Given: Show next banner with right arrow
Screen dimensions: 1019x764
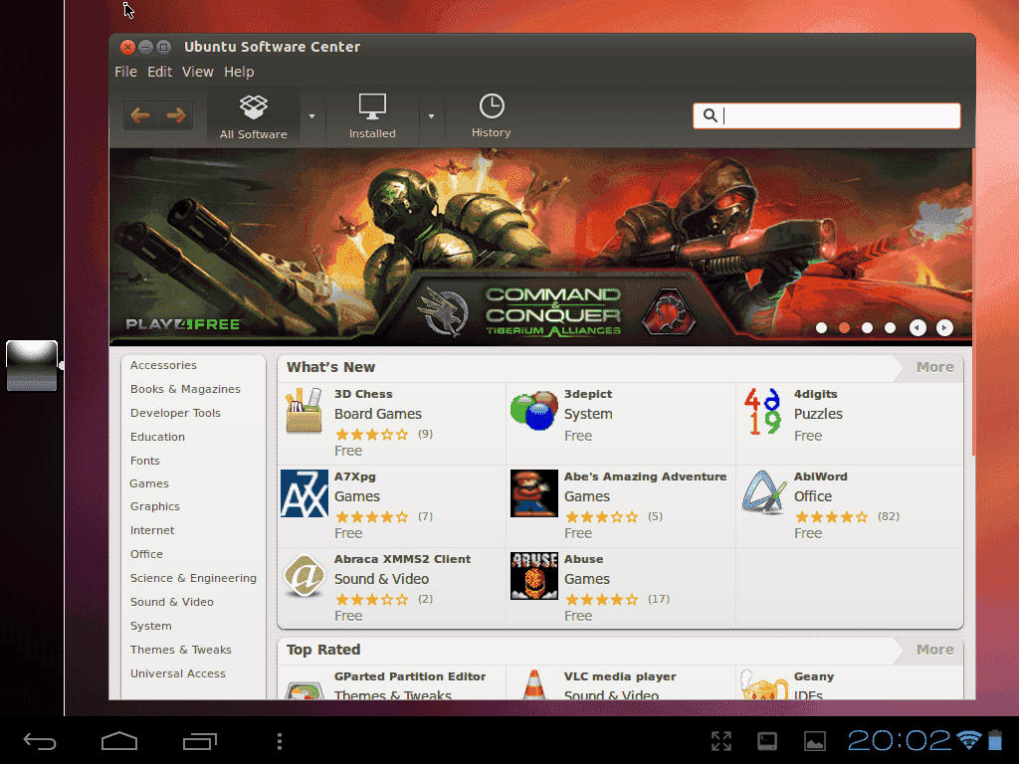Looking at the screenshot, I should pos(944,328).
